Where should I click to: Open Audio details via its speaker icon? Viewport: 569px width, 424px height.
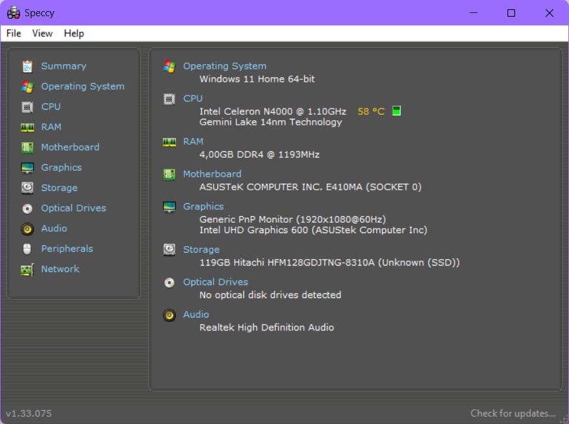(27, 228)
